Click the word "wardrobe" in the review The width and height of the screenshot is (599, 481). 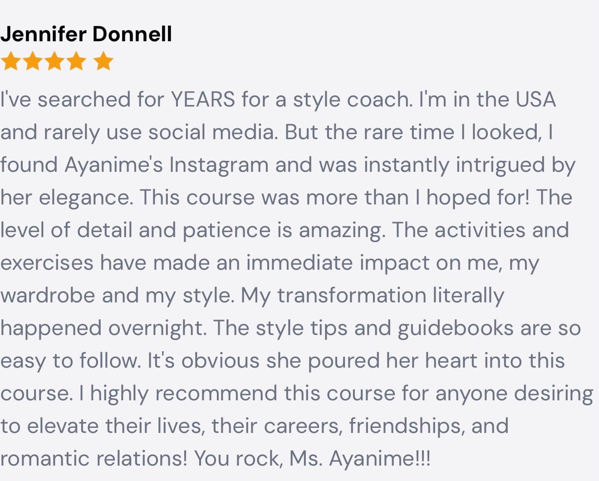[x=47, y=295]
